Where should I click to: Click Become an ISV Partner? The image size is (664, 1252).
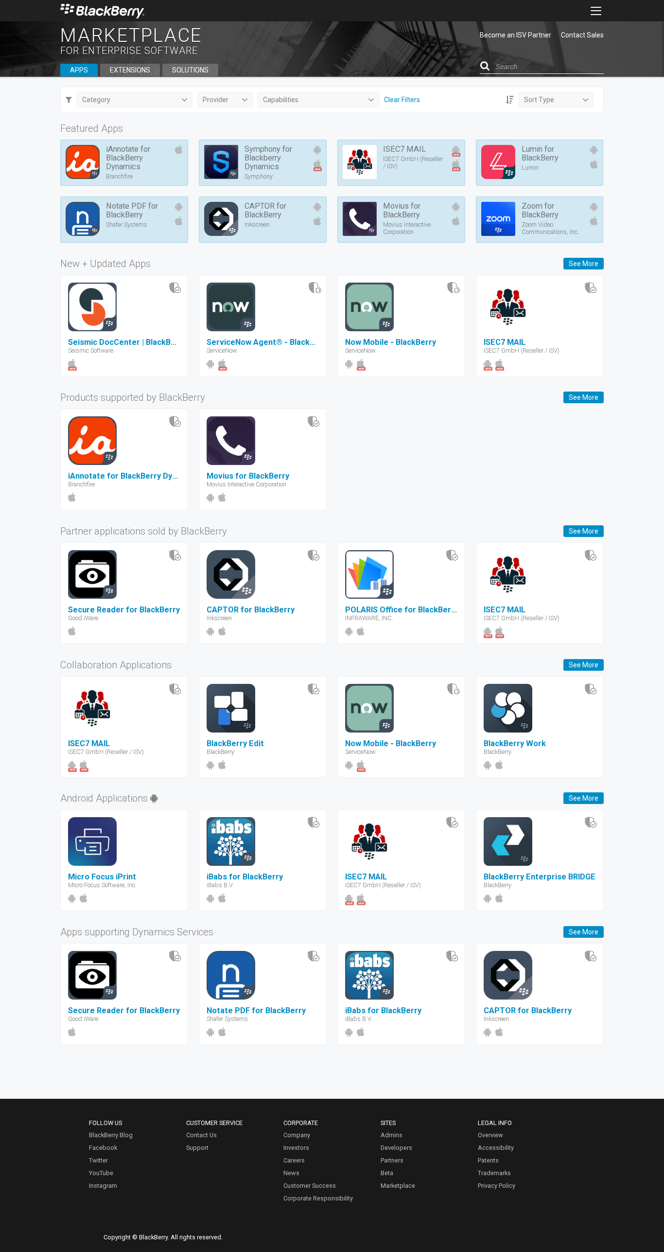tap(515, 35)
